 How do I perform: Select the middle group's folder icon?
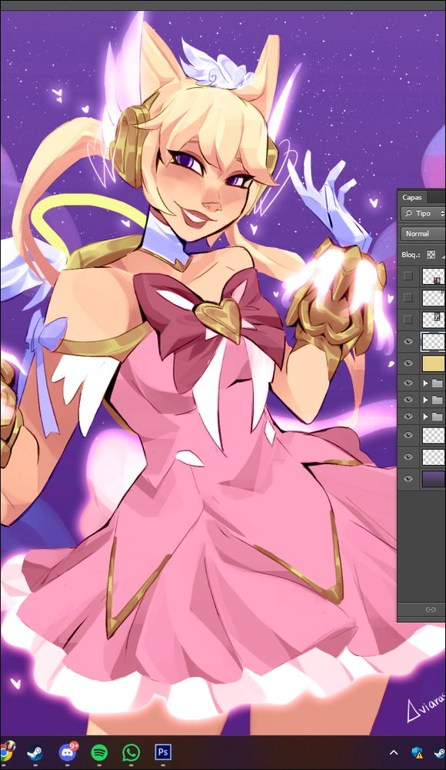click(437, 400)
